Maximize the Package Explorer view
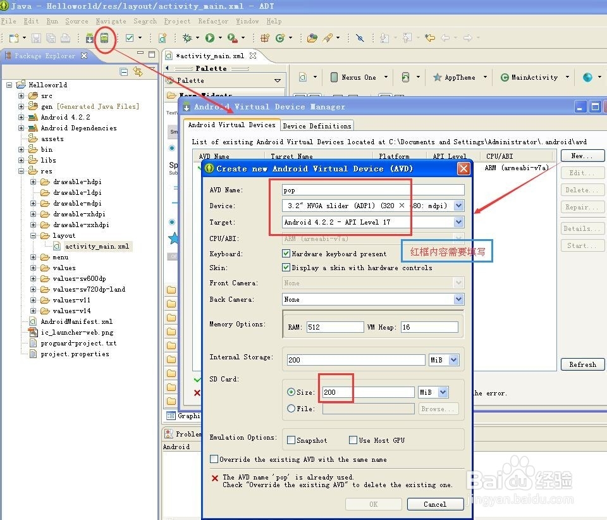The width and height of the screenshot is (607, 520). click(x=152, y=54)
